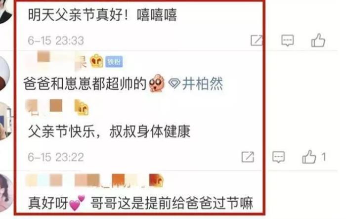This screenshot has width=346, height=219.
Task: Open the reply bubble icon on the 23:33 comment
Action: point(288,41)
